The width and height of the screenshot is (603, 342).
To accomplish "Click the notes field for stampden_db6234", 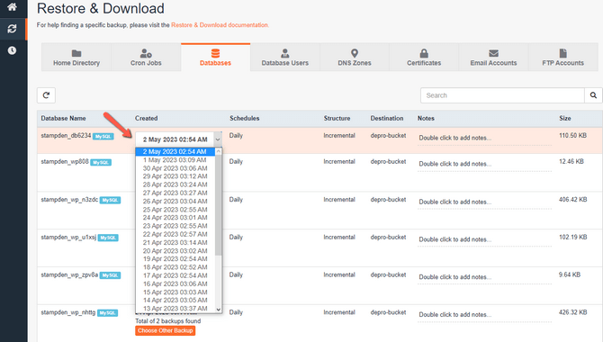I will [x=484, y=138].
